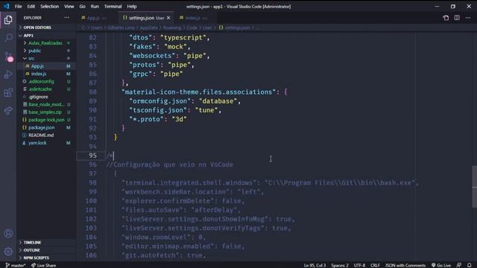
Task: Close the settings.json tab
Action: [168, 18]
